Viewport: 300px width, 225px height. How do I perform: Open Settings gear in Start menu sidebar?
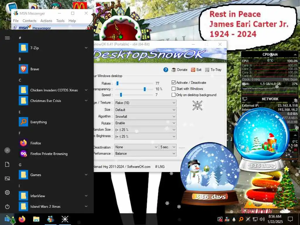coord(7,192)
